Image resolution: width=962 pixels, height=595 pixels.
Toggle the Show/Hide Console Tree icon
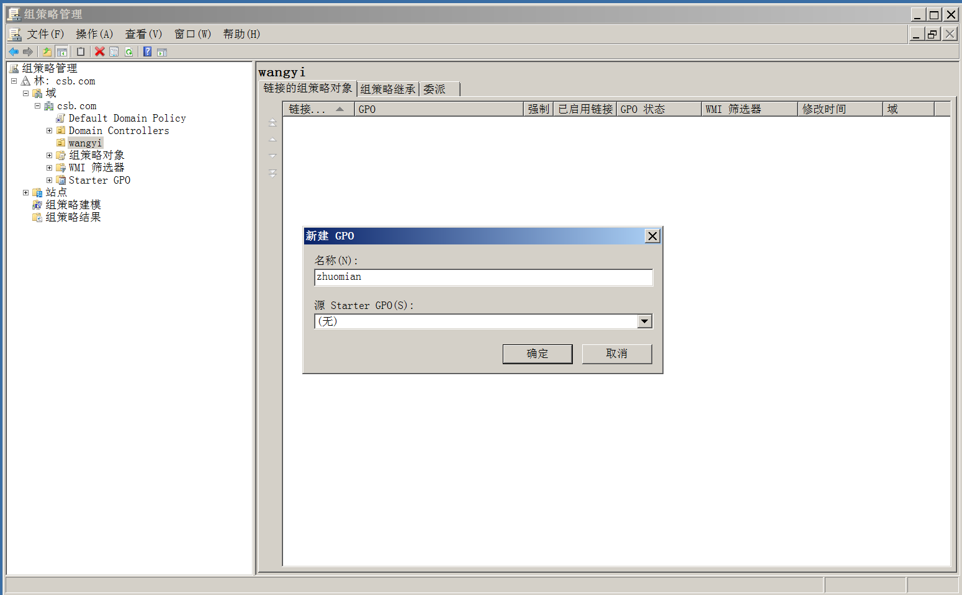coord(61,51)
